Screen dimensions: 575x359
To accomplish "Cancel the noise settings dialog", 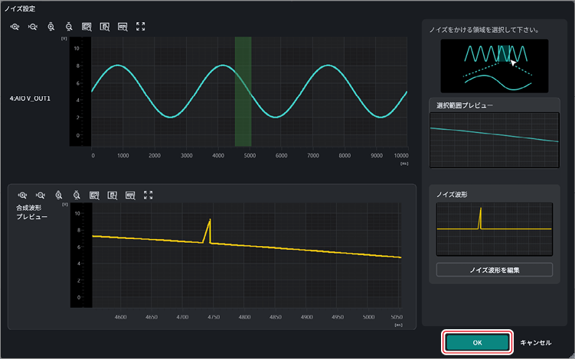I will tap(535, 342).
